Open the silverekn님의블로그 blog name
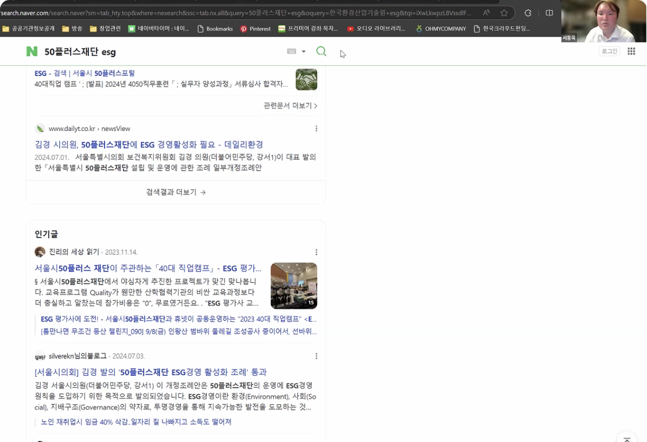The image size is (647, 442). coord(77,356)
